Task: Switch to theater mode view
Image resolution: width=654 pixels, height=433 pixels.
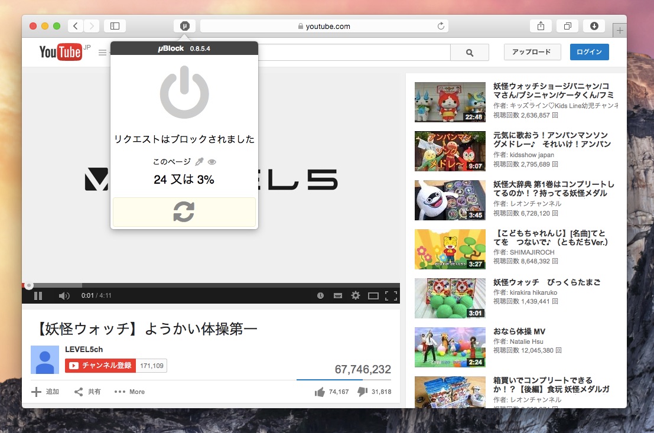Action: click(x=373, y=296)
